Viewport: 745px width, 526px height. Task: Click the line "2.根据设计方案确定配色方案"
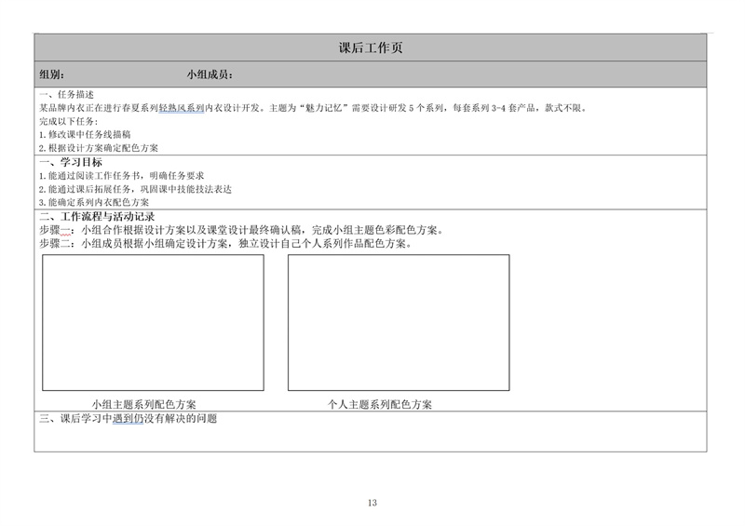pos(99,148)
